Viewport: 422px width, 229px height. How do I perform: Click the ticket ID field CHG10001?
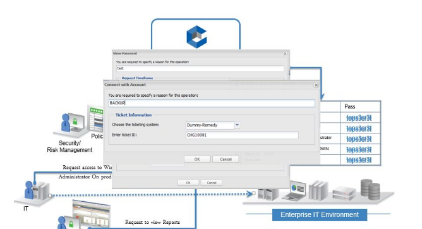click(242, 135)
